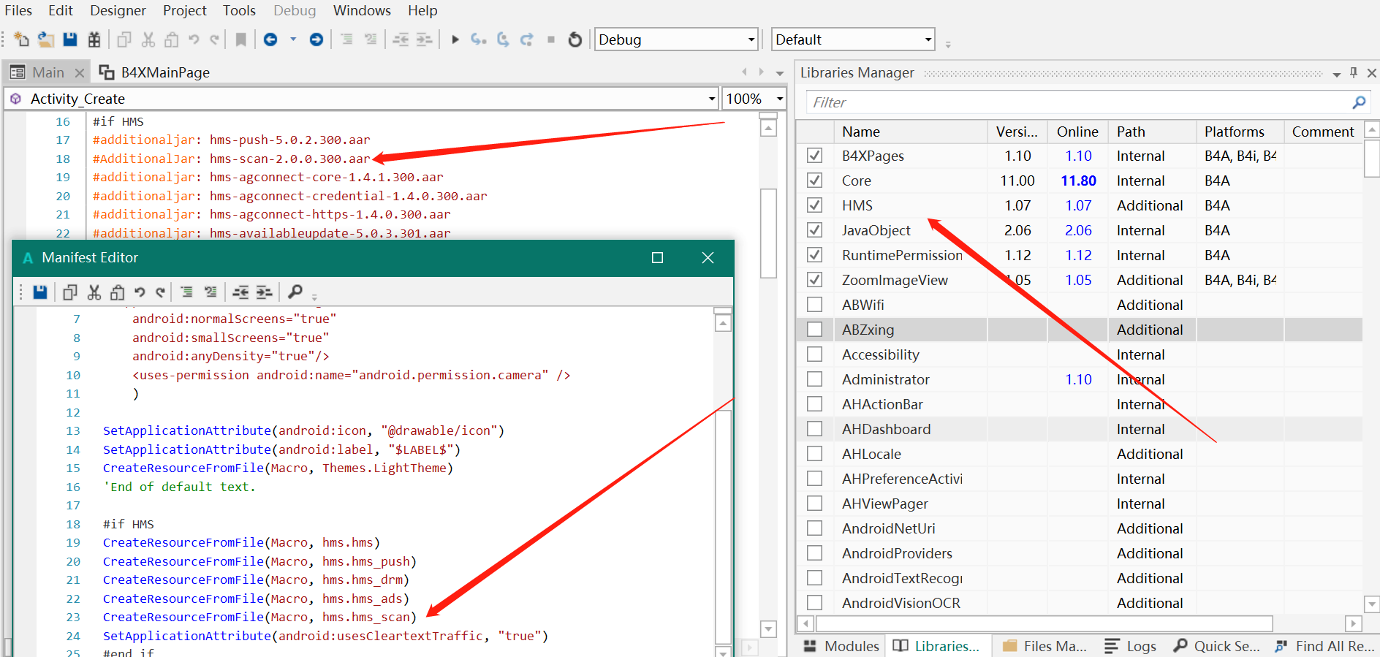This screenshot has width=1380, height=657.
Task: Switch to the B4XMainPage tab
Action: click(164, 72)
